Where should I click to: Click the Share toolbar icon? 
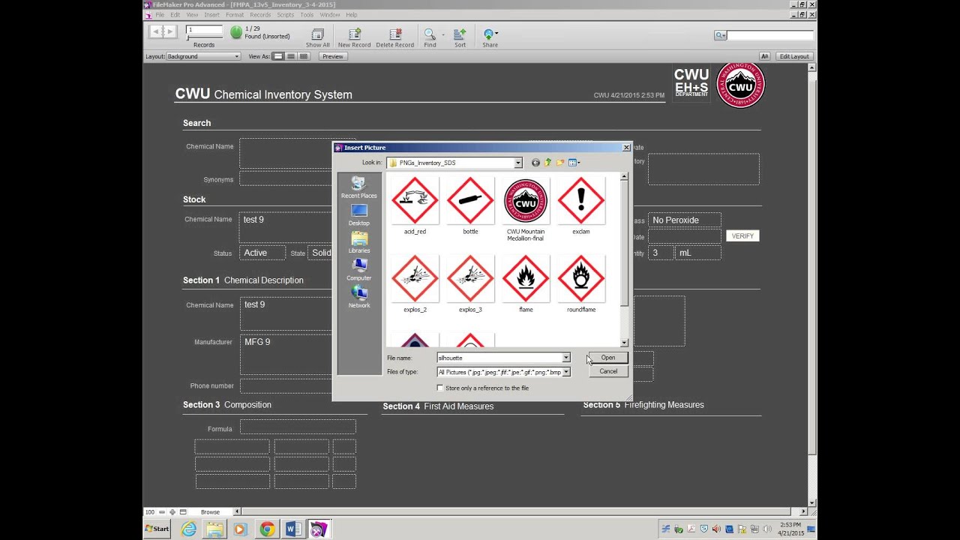(490, 37)
